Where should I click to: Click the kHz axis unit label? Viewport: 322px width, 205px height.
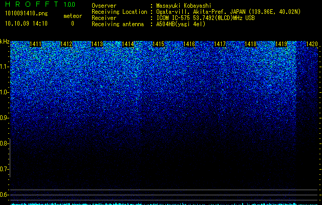pos(5,42)
